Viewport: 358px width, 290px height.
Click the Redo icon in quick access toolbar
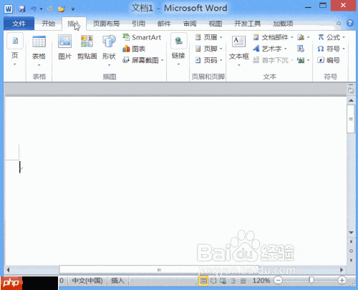[x=50, y=9]
